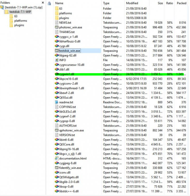Click the 996 408 size of photorec_win.exe
Image resolution: width=190 pixels, height=196 pixels.
[157, 27]
